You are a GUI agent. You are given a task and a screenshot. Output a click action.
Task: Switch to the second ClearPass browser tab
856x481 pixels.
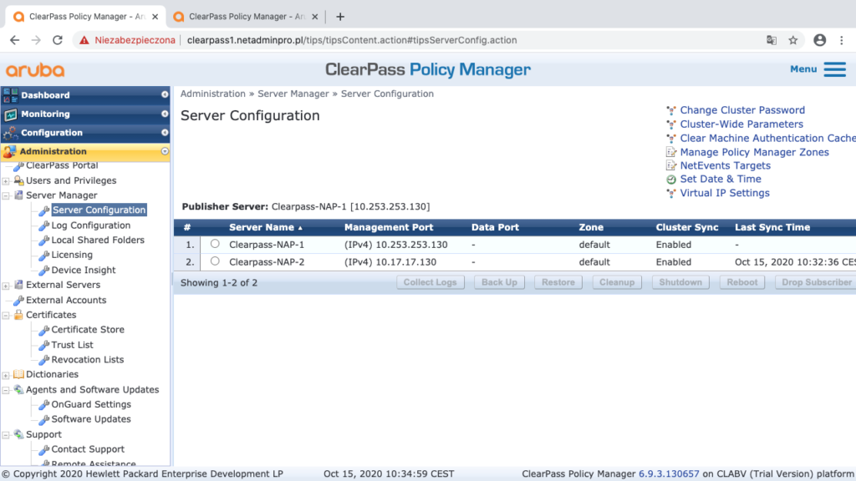click(246, 17)
